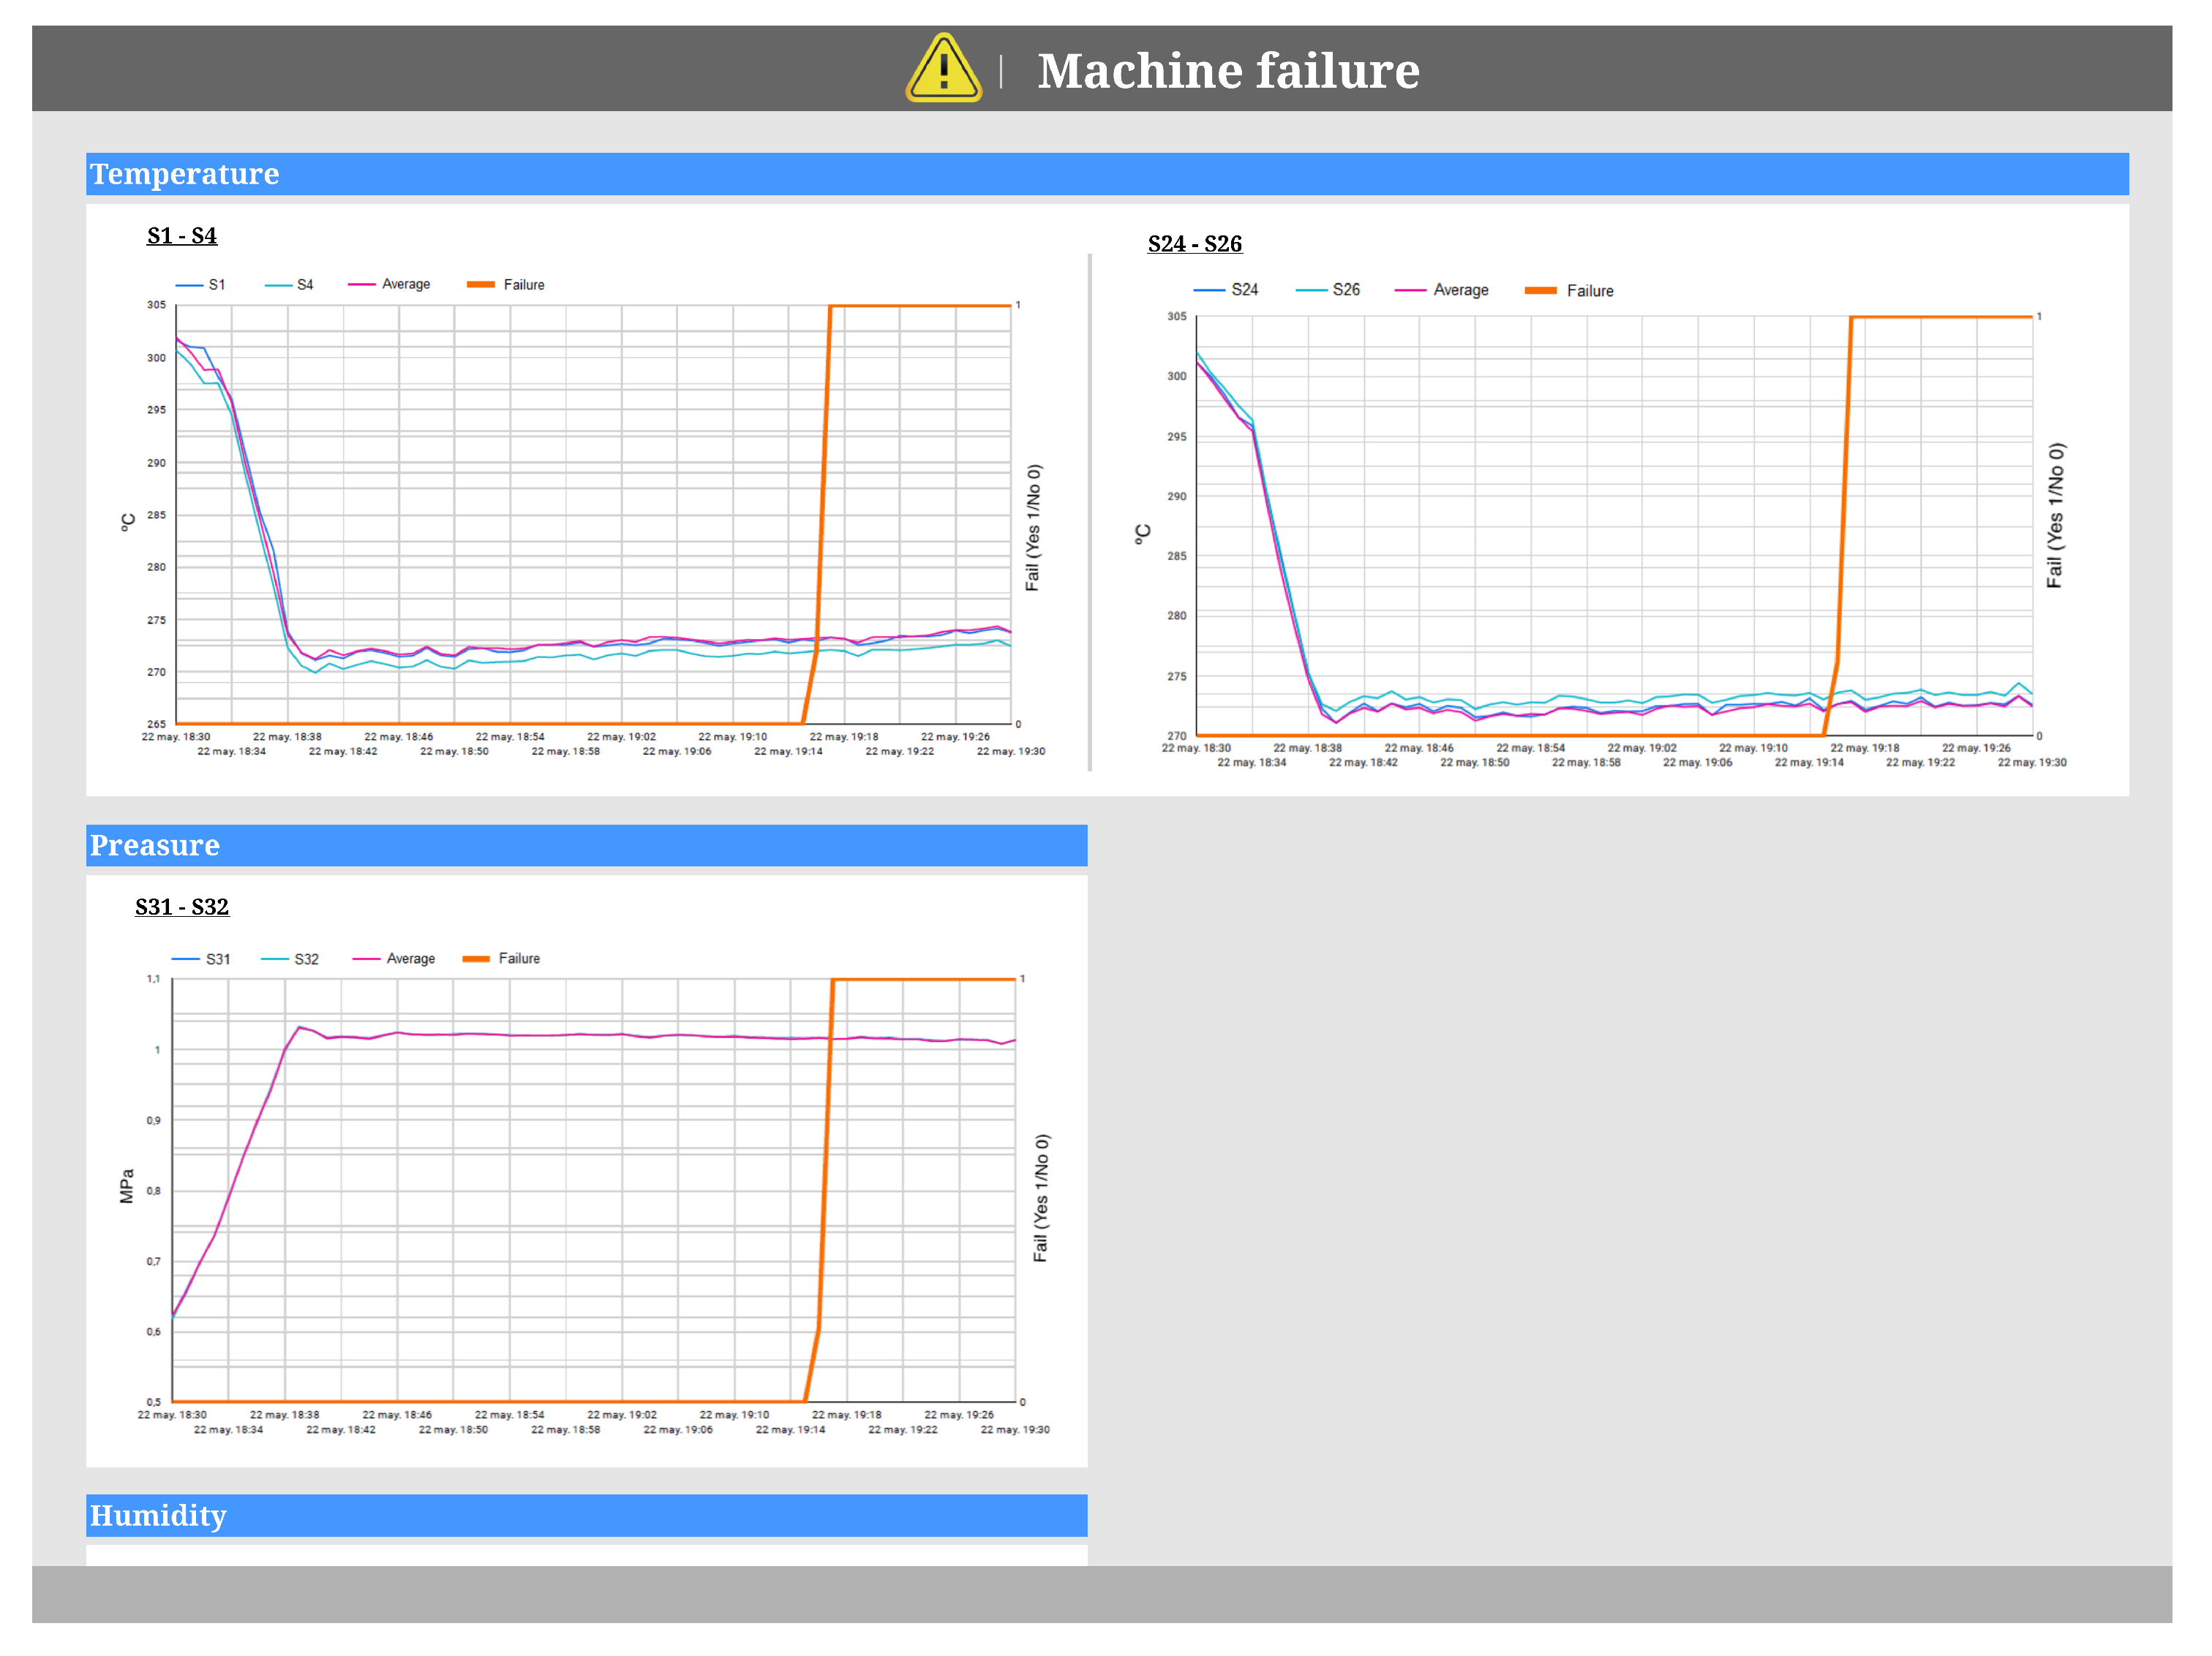The width and height of the screenshot is (2212, 1656).
Task: Toggle S26 series in legend
Action: click(1345, 290)
